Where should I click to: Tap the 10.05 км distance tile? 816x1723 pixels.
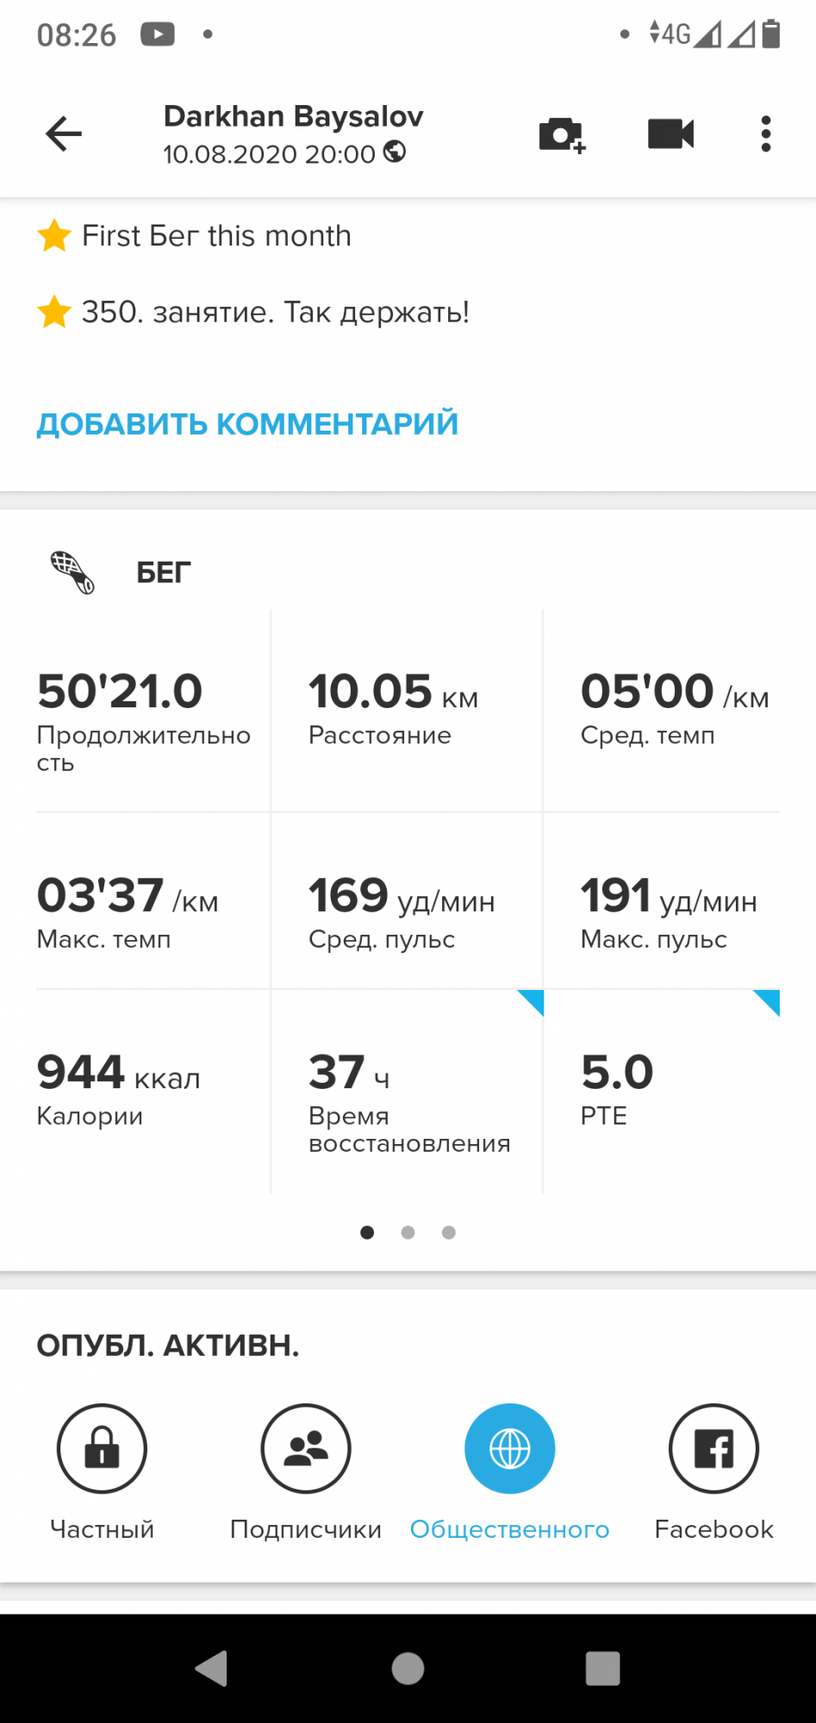click(x=406, y=710)
